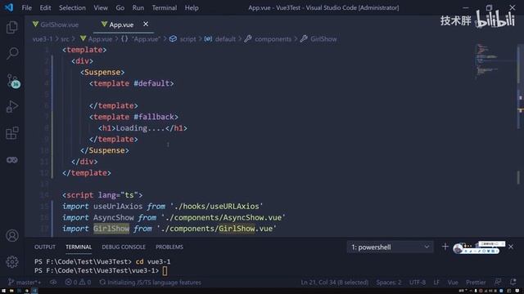Click the feedback icon in status bar
This screenshot has width=524, height=294.
pyautogui.click(x=498, y=283)
